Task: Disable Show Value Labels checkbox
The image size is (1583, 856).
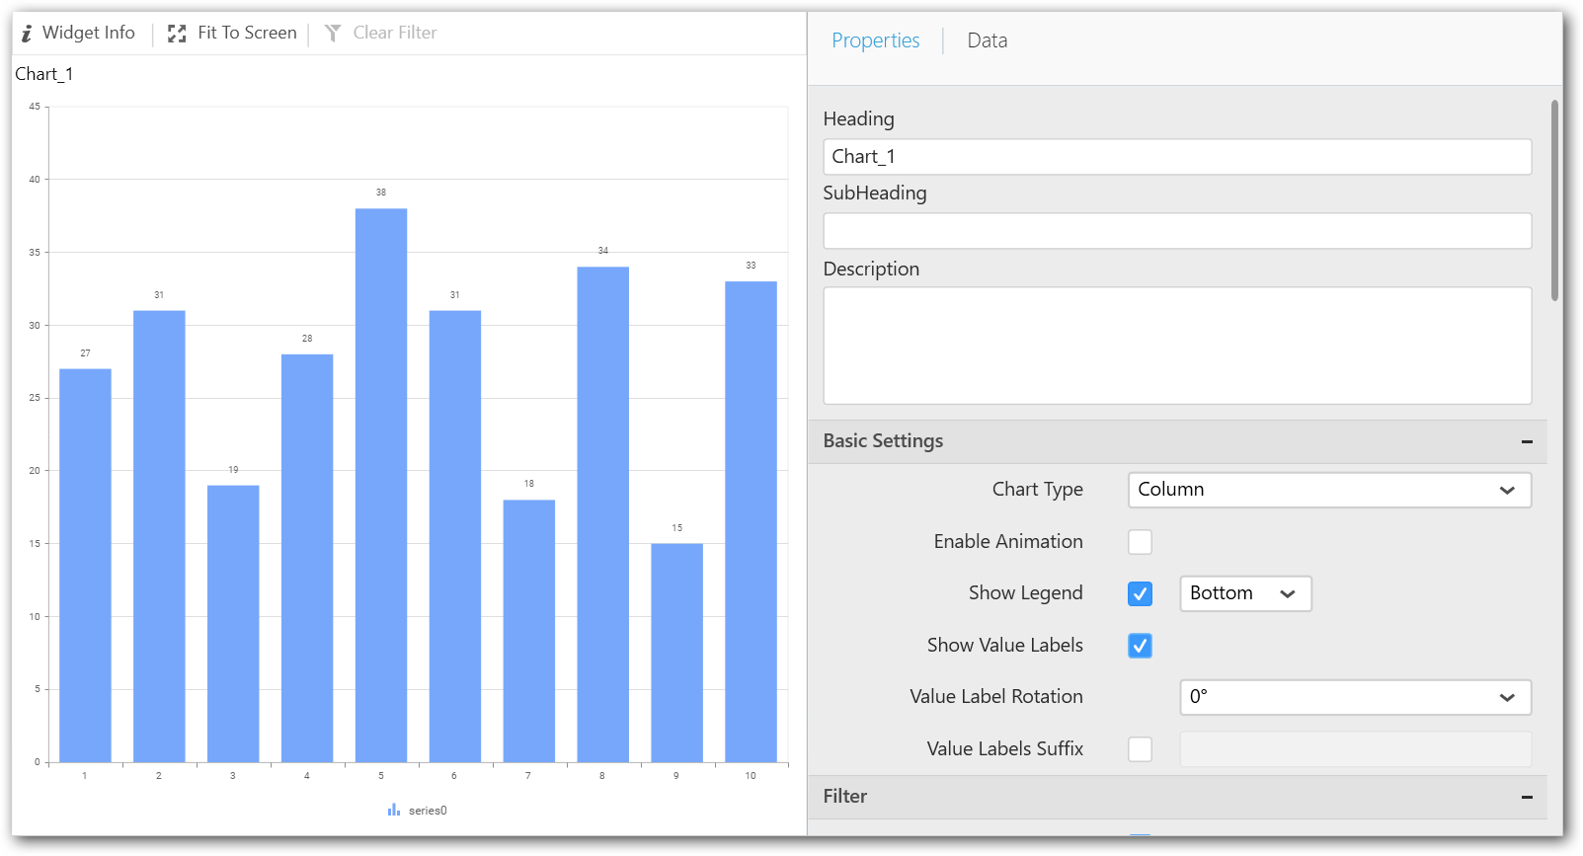Action: 1140,646
